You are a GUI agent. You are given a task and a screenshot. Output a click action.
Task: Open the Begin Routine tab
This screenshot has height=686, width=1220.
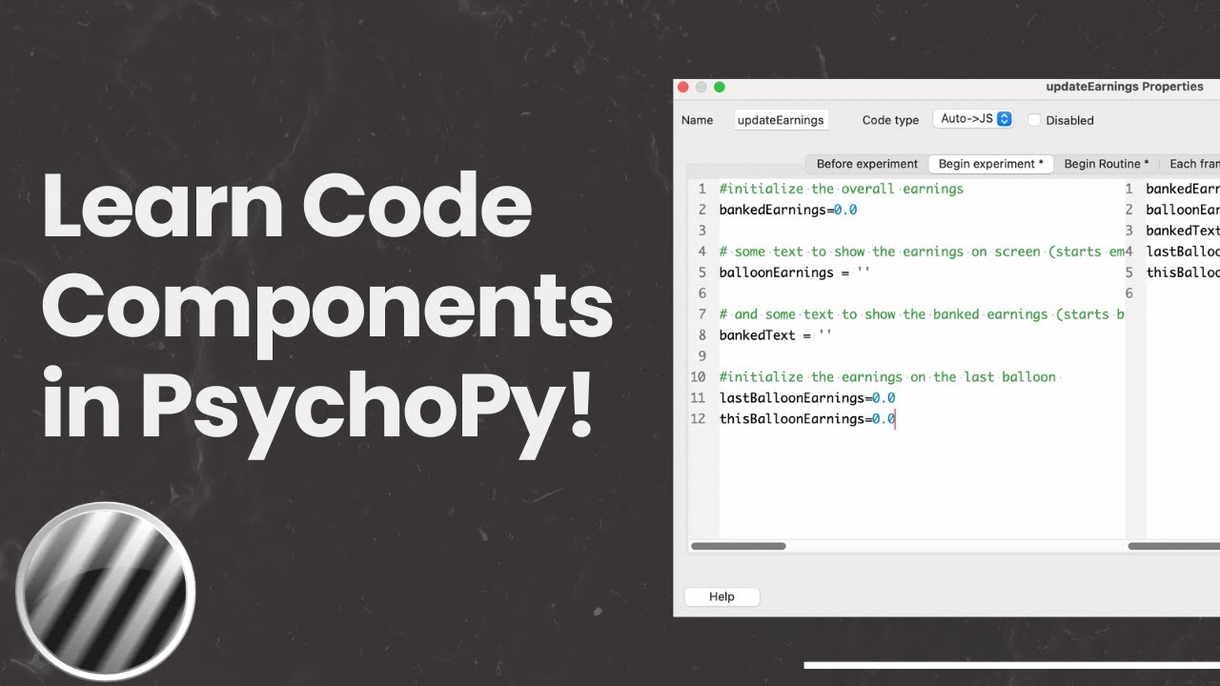point(1106,164)
